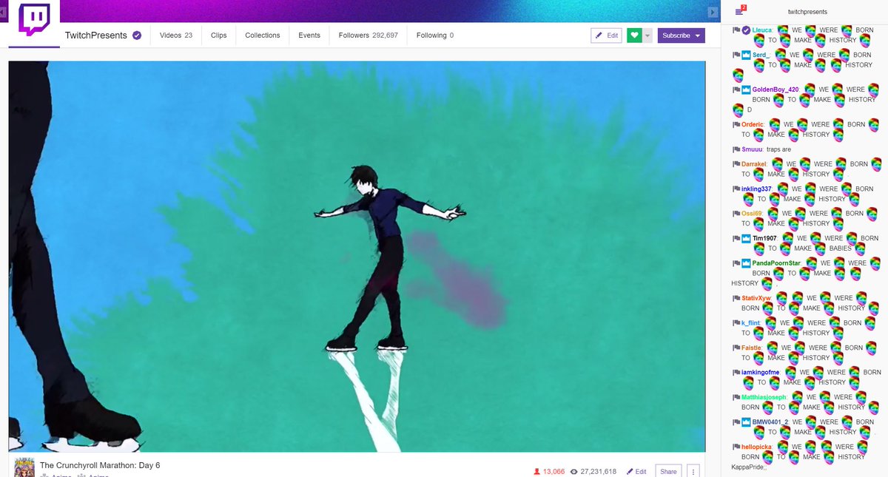Image resolution: width=888 pixels, height=477 pixels.
Task: Click the total views count 27,231,618
Action: coord(593,471)
